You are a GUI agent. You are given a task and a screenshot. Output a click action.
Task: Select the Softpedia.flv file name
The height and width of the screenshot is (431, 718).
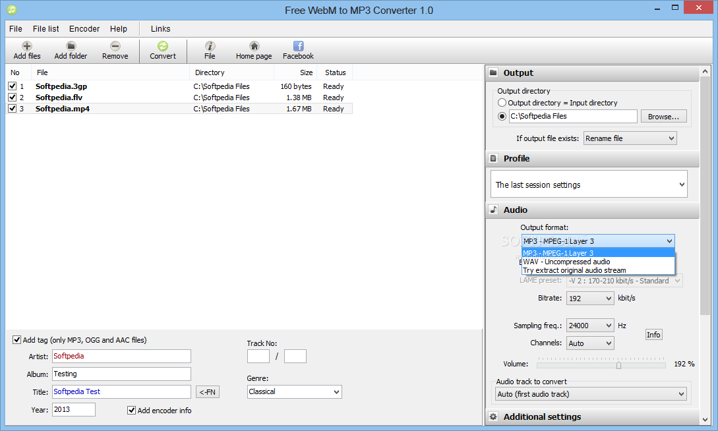[x=59, y=98]
